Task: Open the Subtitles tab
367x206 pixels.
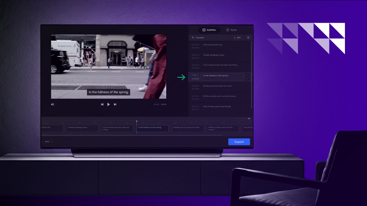Action: (x=209, y=30)
